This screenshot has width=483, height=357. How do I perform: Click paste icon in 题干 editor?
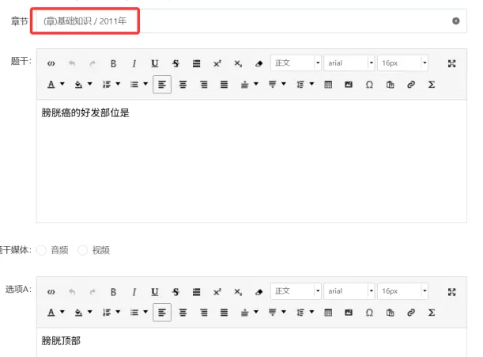tap(390, 84)
